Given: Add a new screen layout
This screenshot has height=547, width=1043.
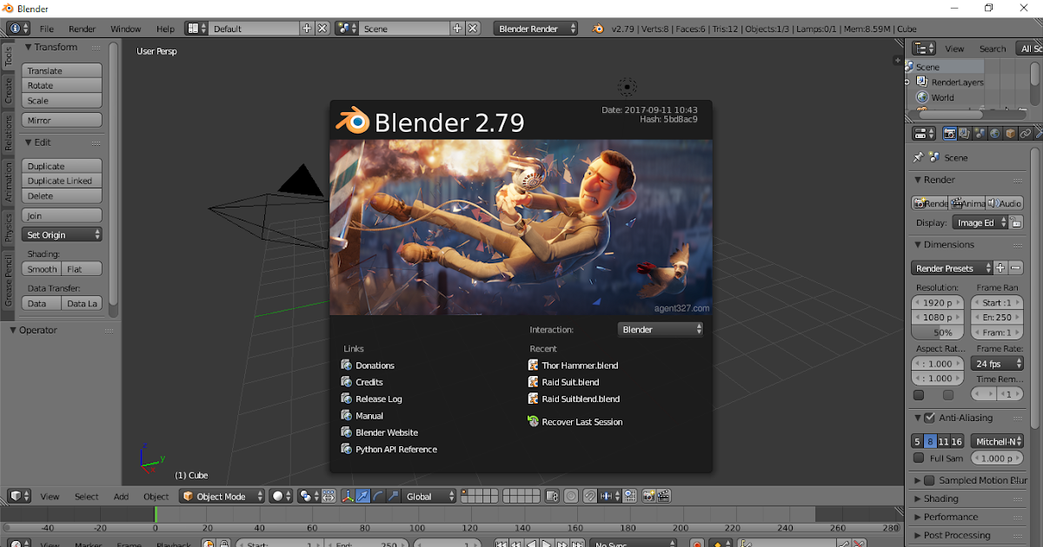Looking at the screenshot, I should (307, 29).
